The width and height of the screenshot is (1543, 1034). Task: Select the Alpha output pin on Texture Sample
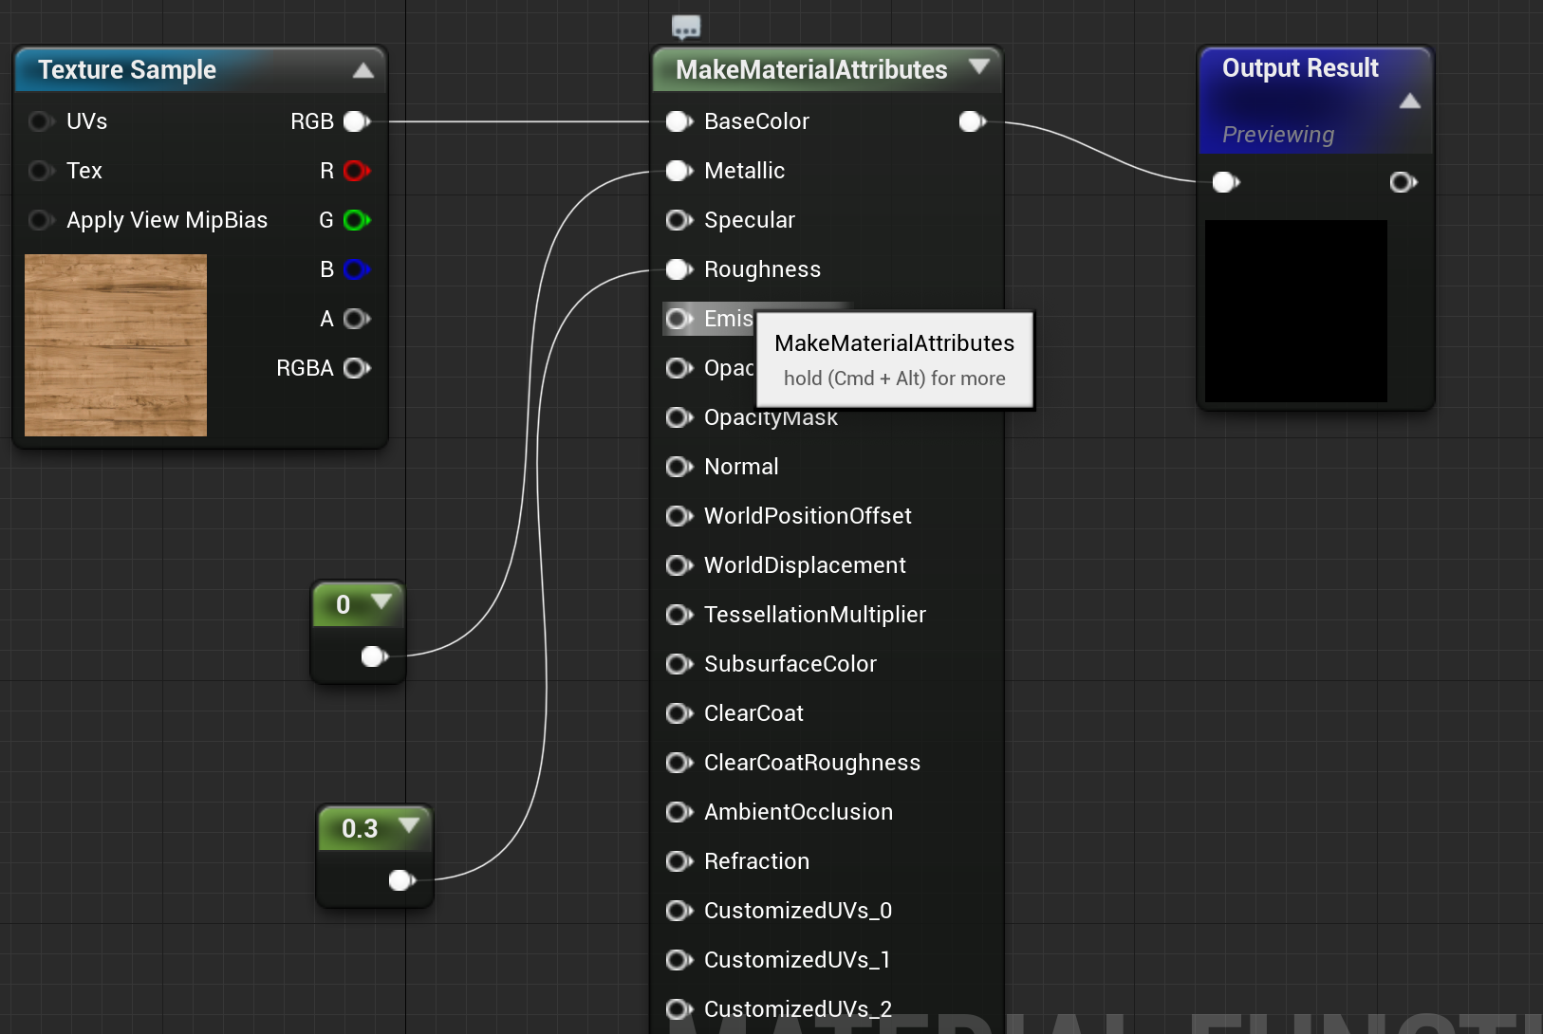point(355,319)
